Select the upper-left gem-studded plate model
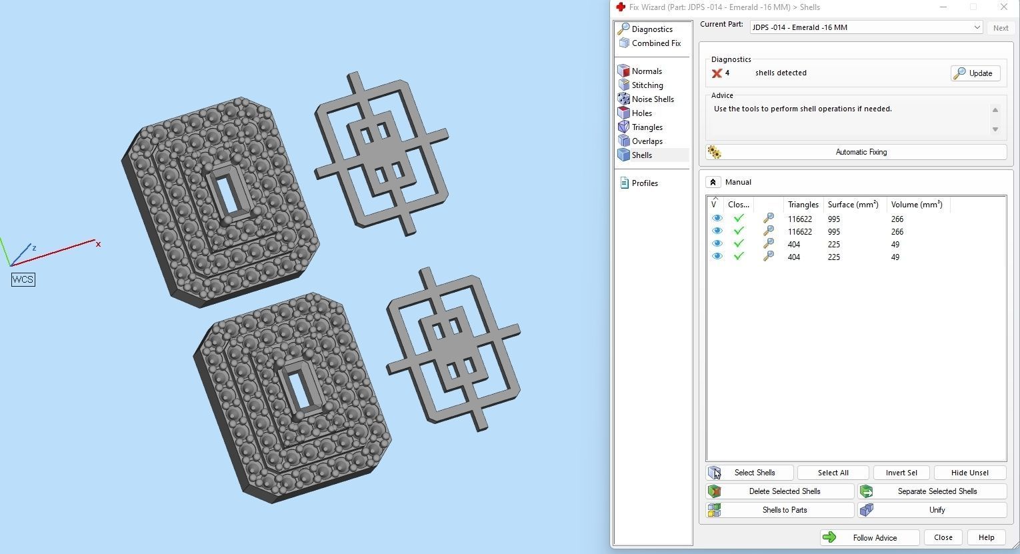This screenshot has height=554, width=1020. point(220,203)
